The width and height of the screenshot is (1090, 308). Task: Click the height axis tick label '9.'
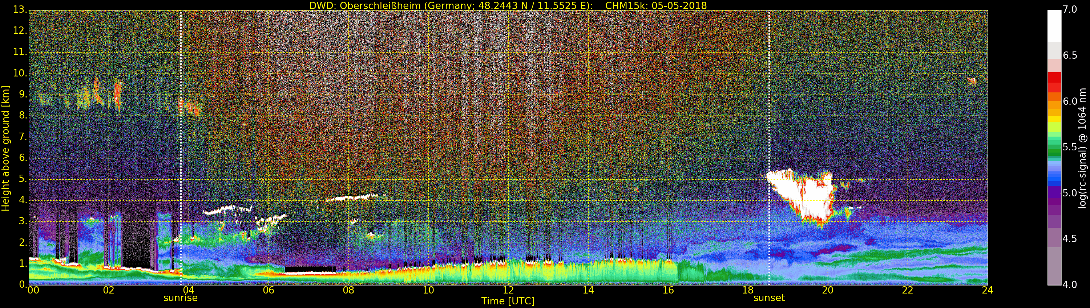point(23,94)
